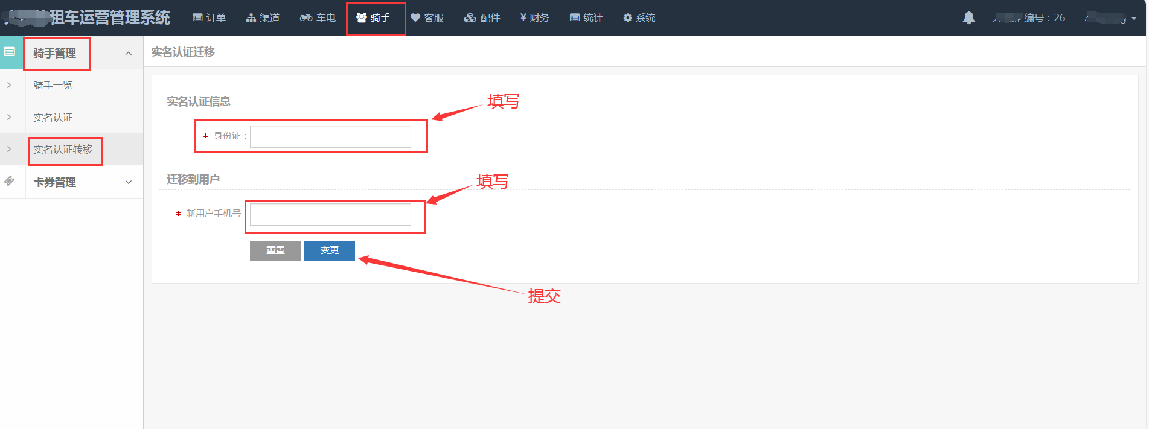Open the 统计 statistics menu

pyautogui.click(x=586, y=18)
